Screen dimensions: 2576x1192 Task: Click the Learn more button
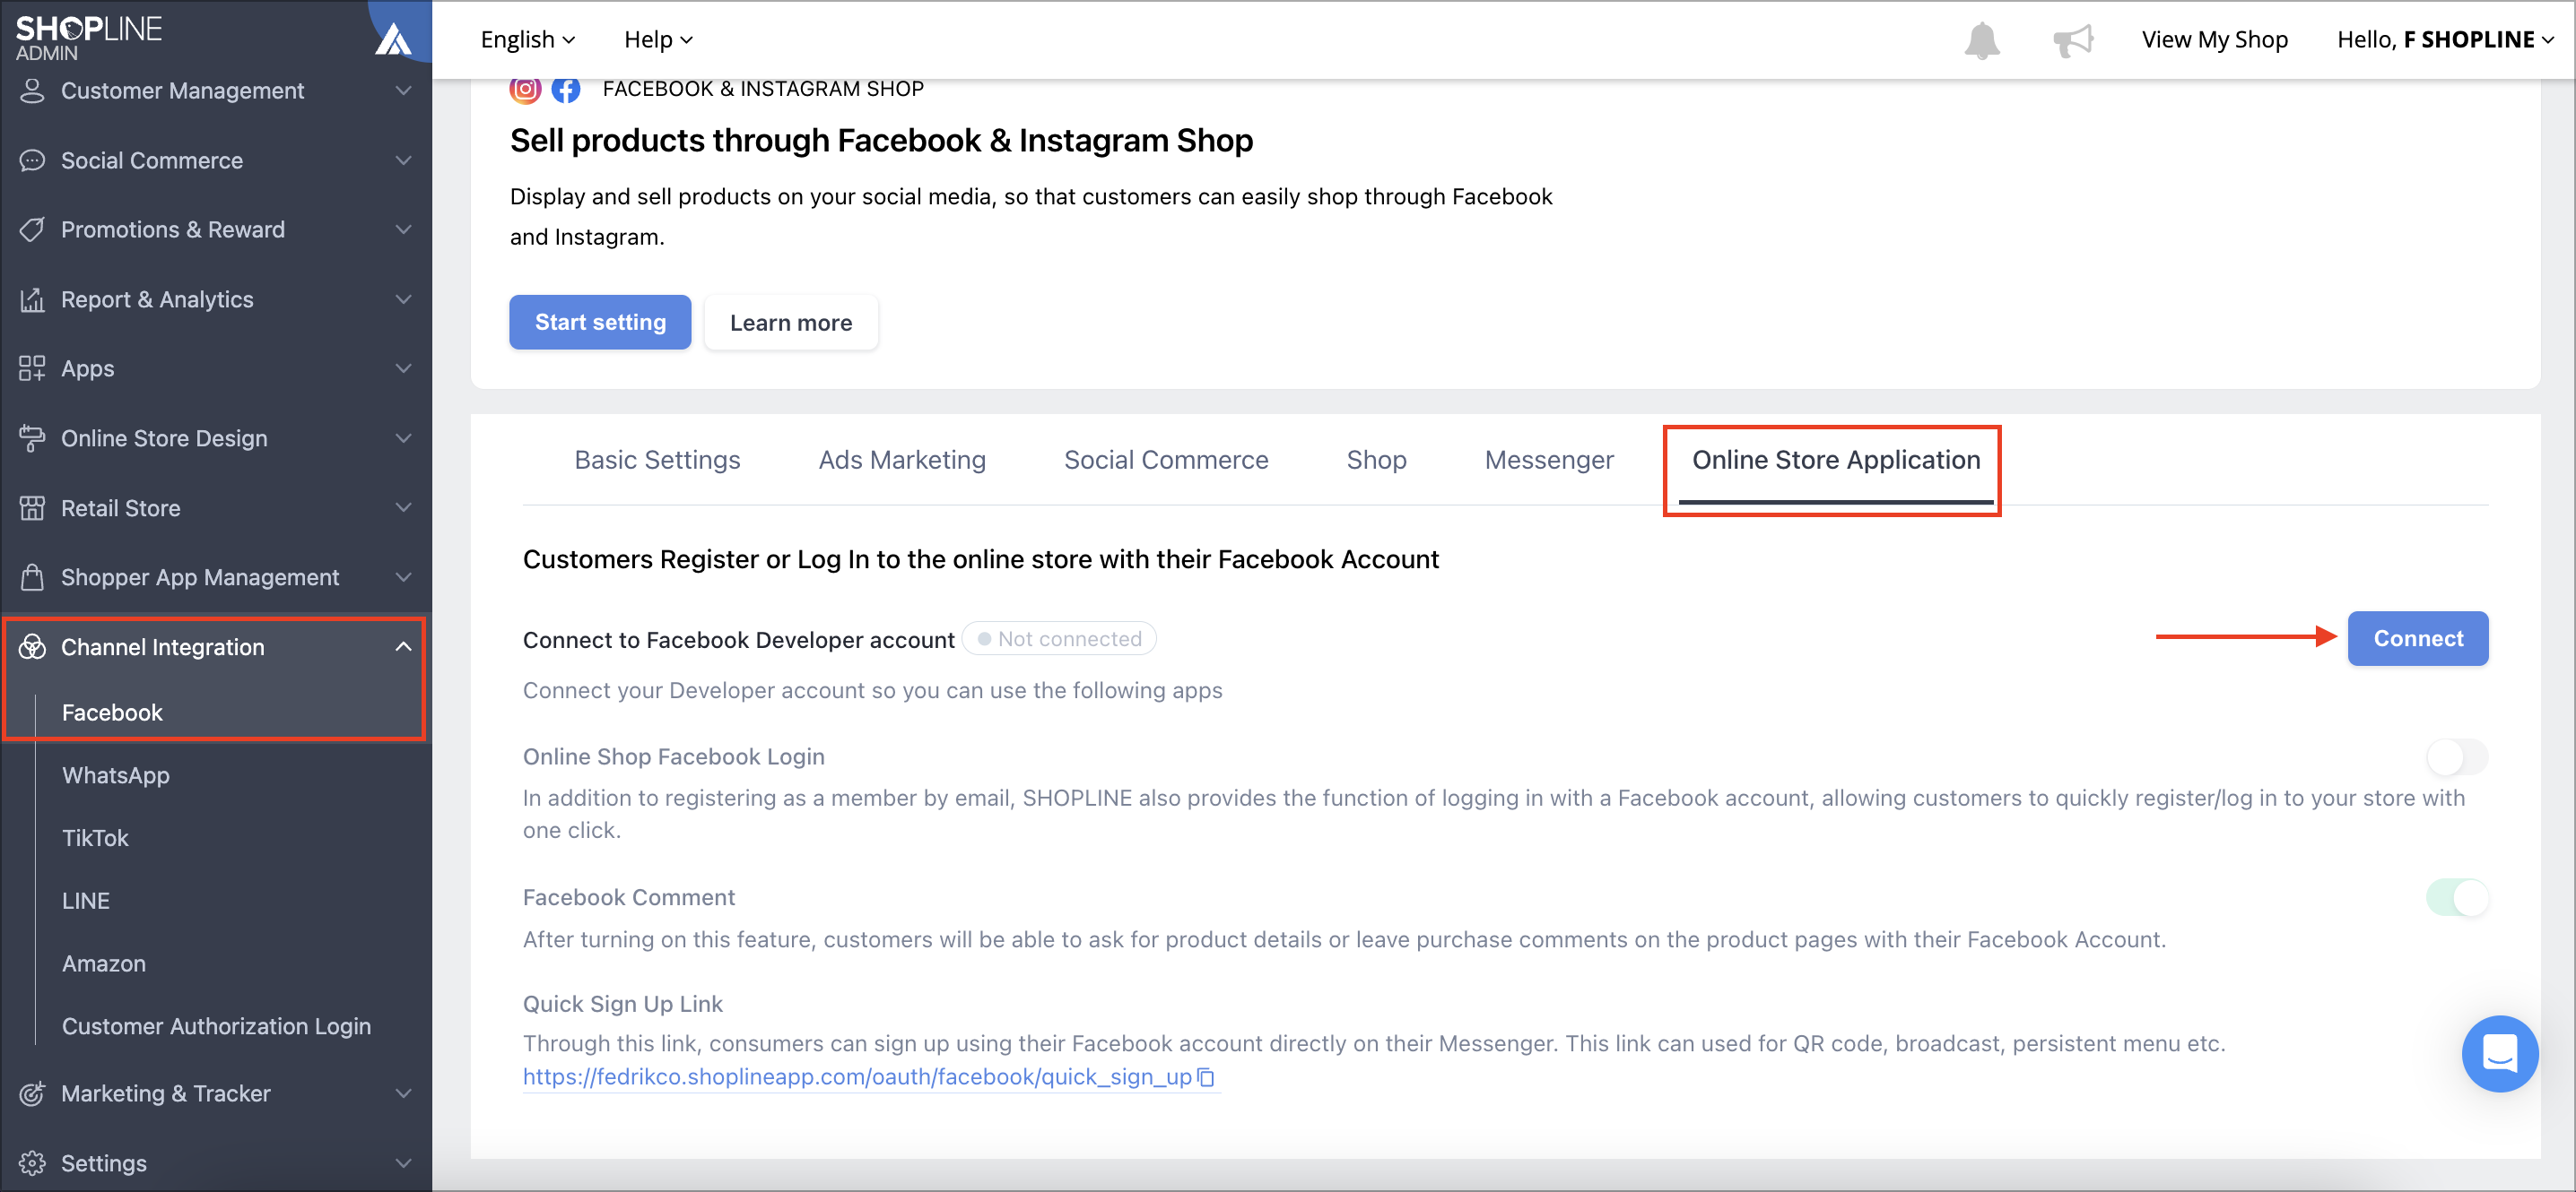click(791, 323)
